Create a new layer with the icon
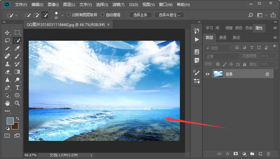 click(260, 154)
